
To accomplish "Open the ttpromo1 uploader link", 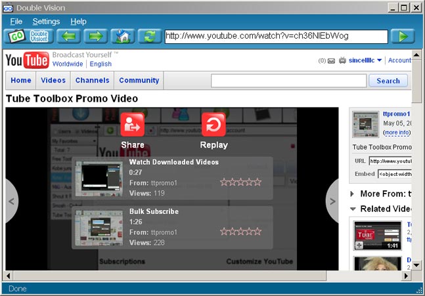I will pyautogui.click(x=396, y=114).
